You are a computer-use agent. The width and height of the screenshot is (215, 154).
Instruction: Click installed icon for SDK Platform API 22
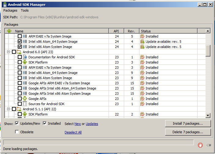pos(143,114)
